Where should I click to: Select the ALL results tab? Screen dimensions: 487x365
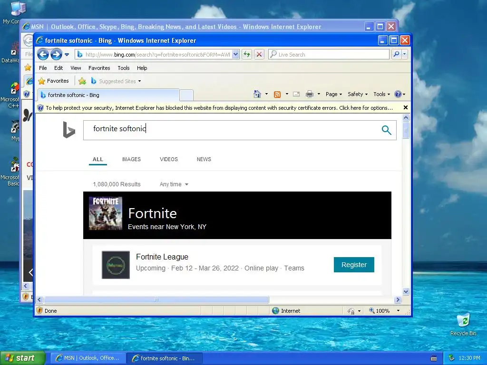click(98, 159)
